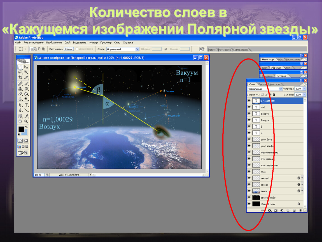Select the Healing Brush tool
Viewport: 322px width, 242px height.
click(x=20, y=84)
